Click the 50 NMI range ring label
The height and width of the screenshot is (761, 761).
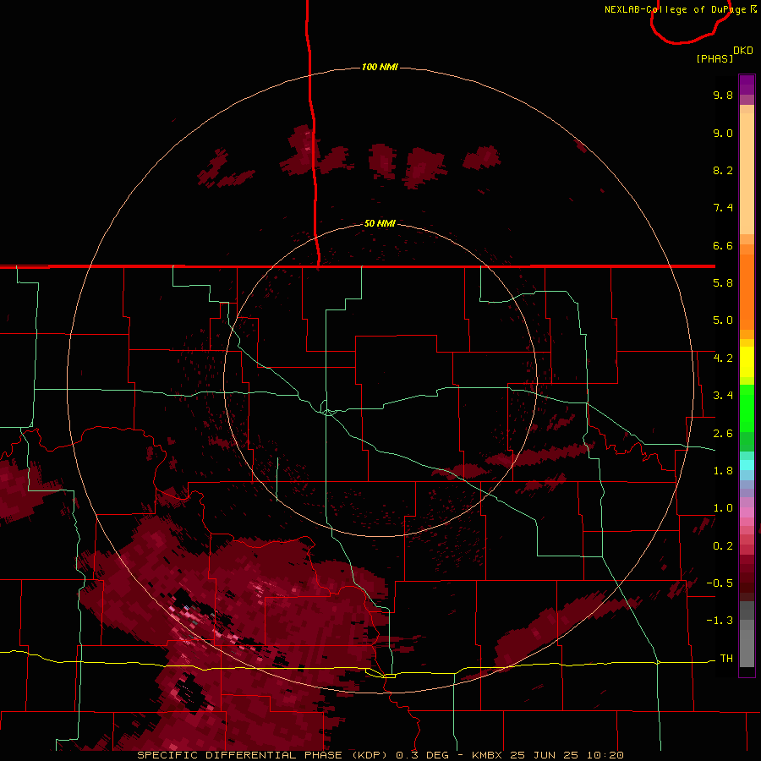coord(380,223)
